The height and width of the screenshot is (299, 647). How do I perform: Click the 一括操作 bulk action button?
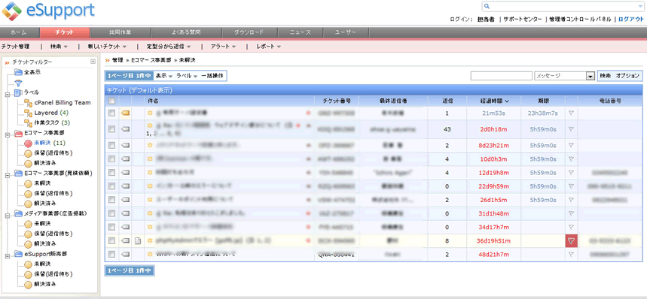tap(212, 76)
